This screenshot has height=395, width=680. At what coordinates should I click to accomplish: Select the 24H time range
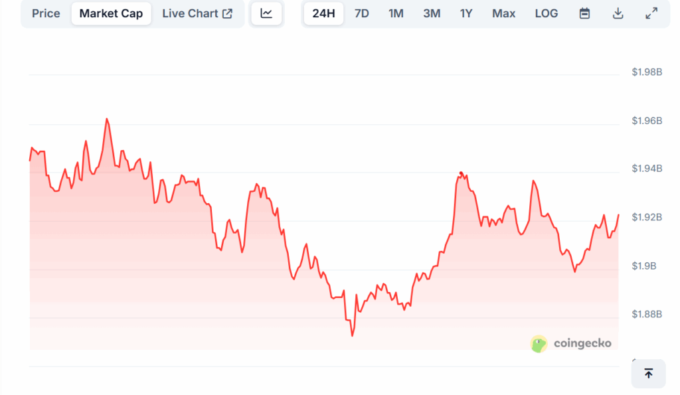(x=323, y=13)
